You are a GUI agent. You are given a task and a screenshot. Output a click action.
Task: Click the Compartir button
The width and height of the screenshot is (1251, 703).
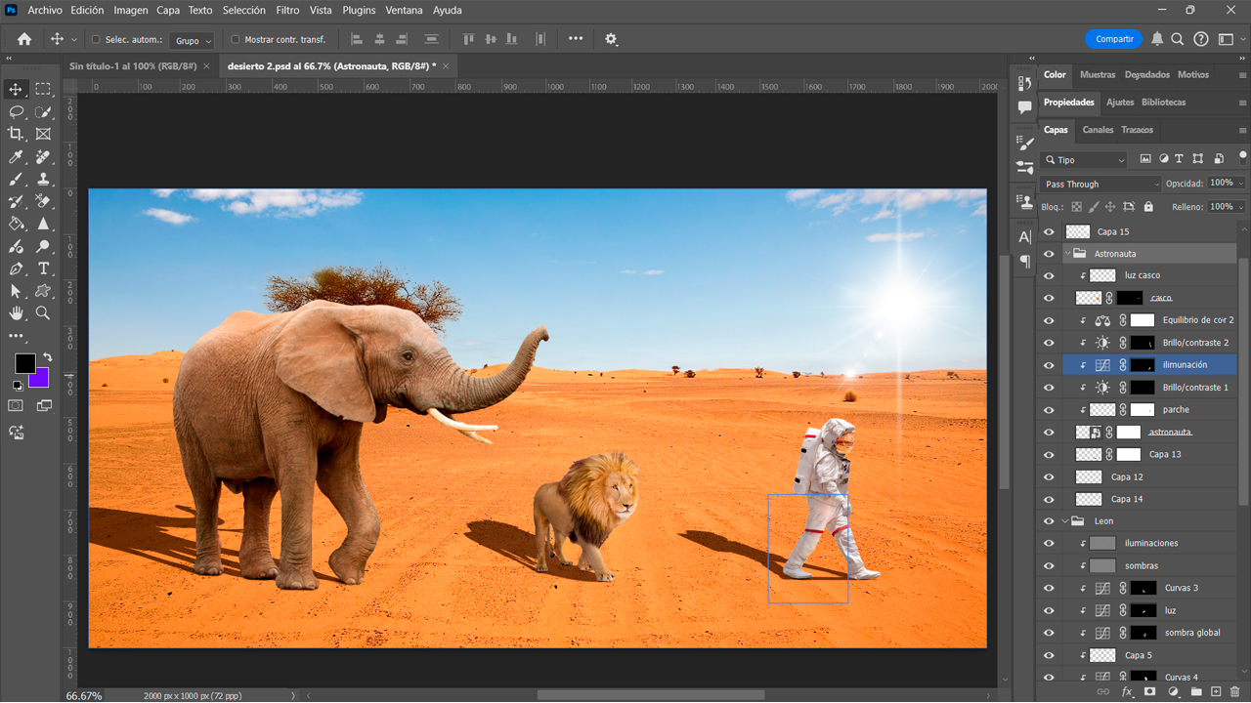click(1113, 39)
